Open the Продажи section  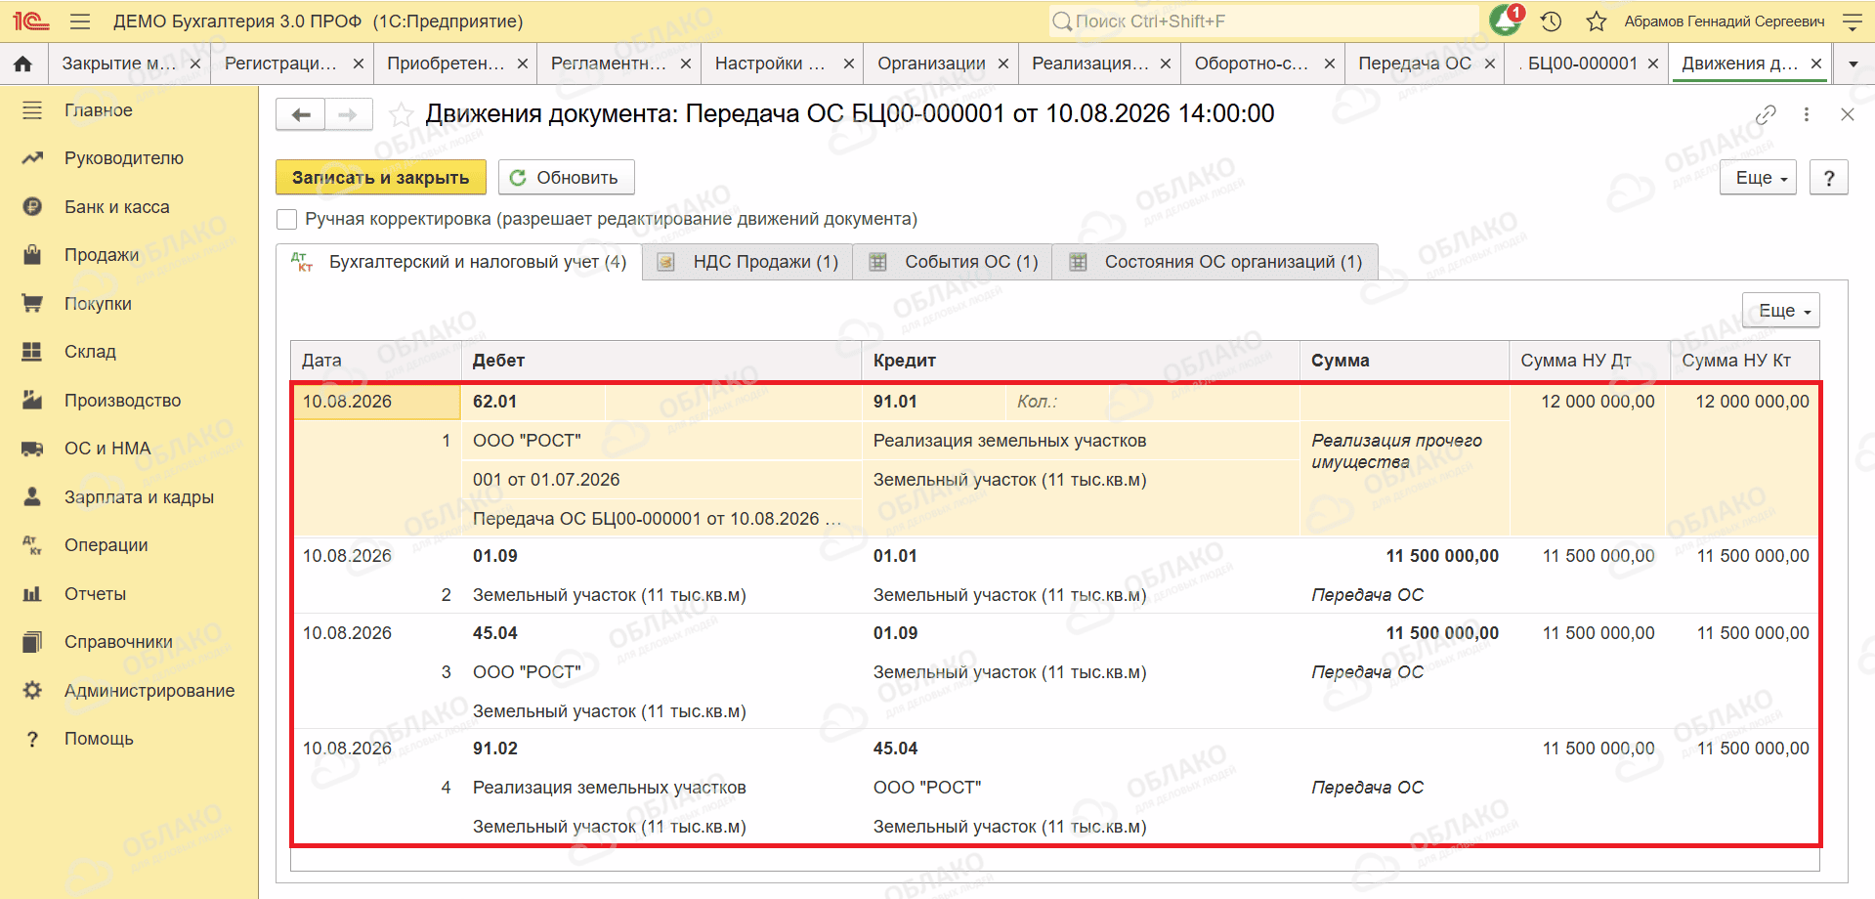pos(102,255)
